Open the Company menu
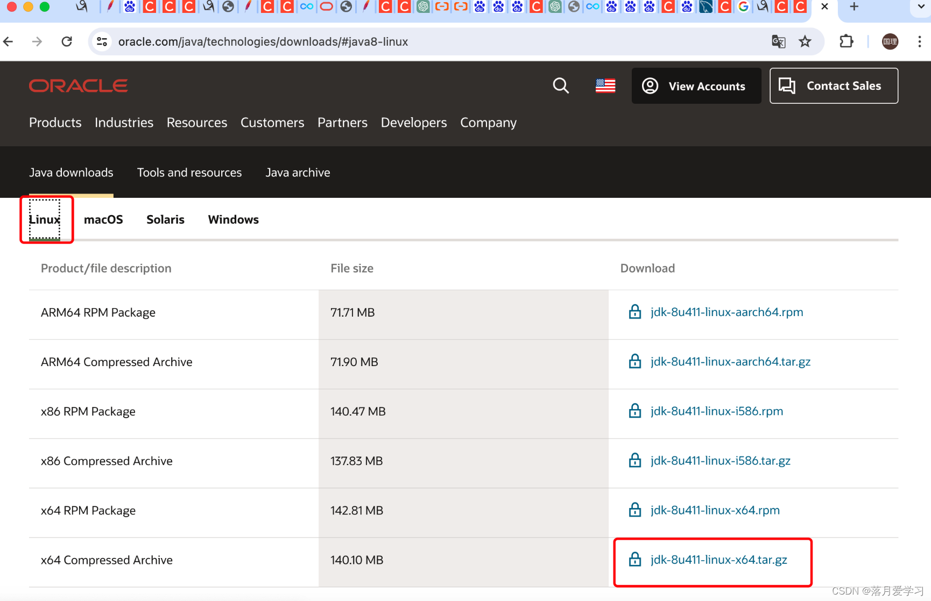 point(488,123)
